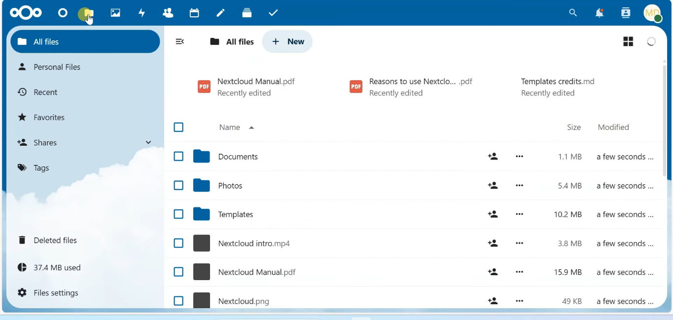
Task: Open the Contacts app icon
Action: (168, 13)
